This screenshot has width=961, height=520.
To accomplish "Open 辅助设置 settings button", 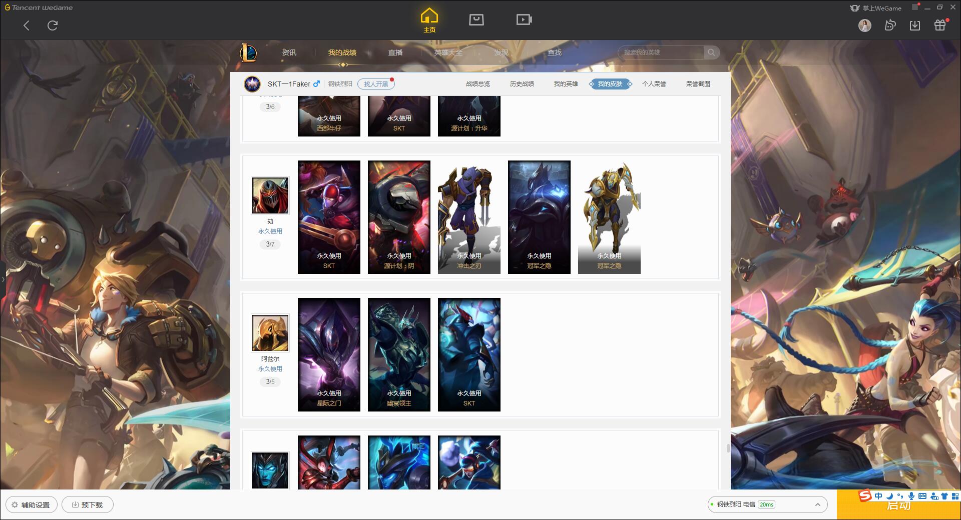I will pyautogui.click(x=31, y=504).
